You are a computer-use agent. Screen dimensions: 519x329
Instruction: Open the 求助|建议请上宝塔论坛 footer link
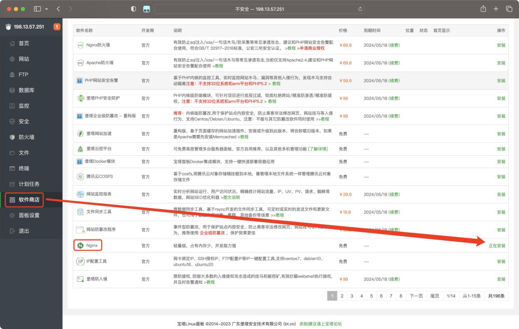[x=320, y=324]
